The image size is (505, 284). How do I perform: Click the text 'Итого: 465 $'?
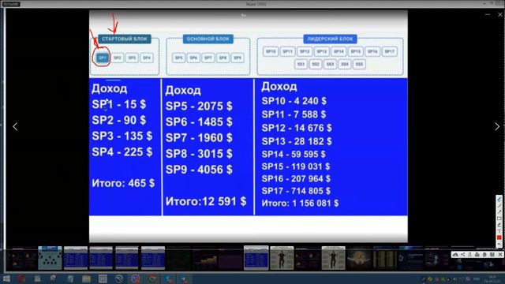tap(123, 183)
